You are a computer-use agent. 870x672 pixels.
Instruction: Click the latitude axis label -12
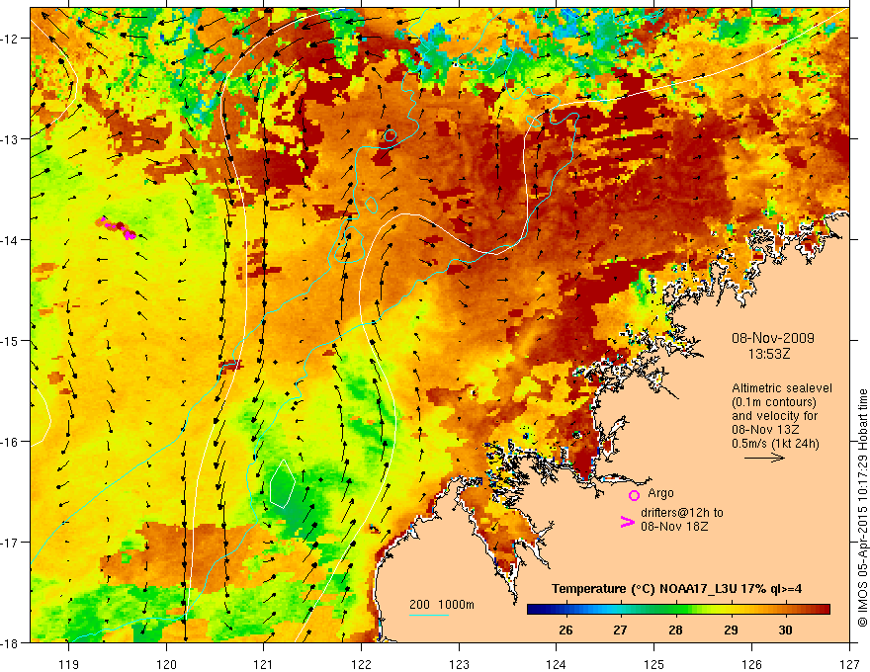click(x=11, y=39)
